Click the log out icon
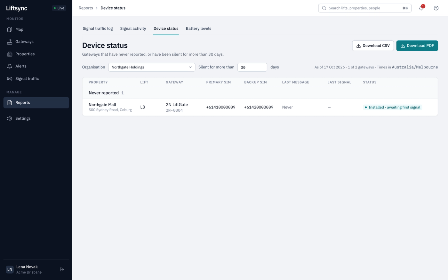The width and height of the screenshot is (448, 280). coord(62,269)
